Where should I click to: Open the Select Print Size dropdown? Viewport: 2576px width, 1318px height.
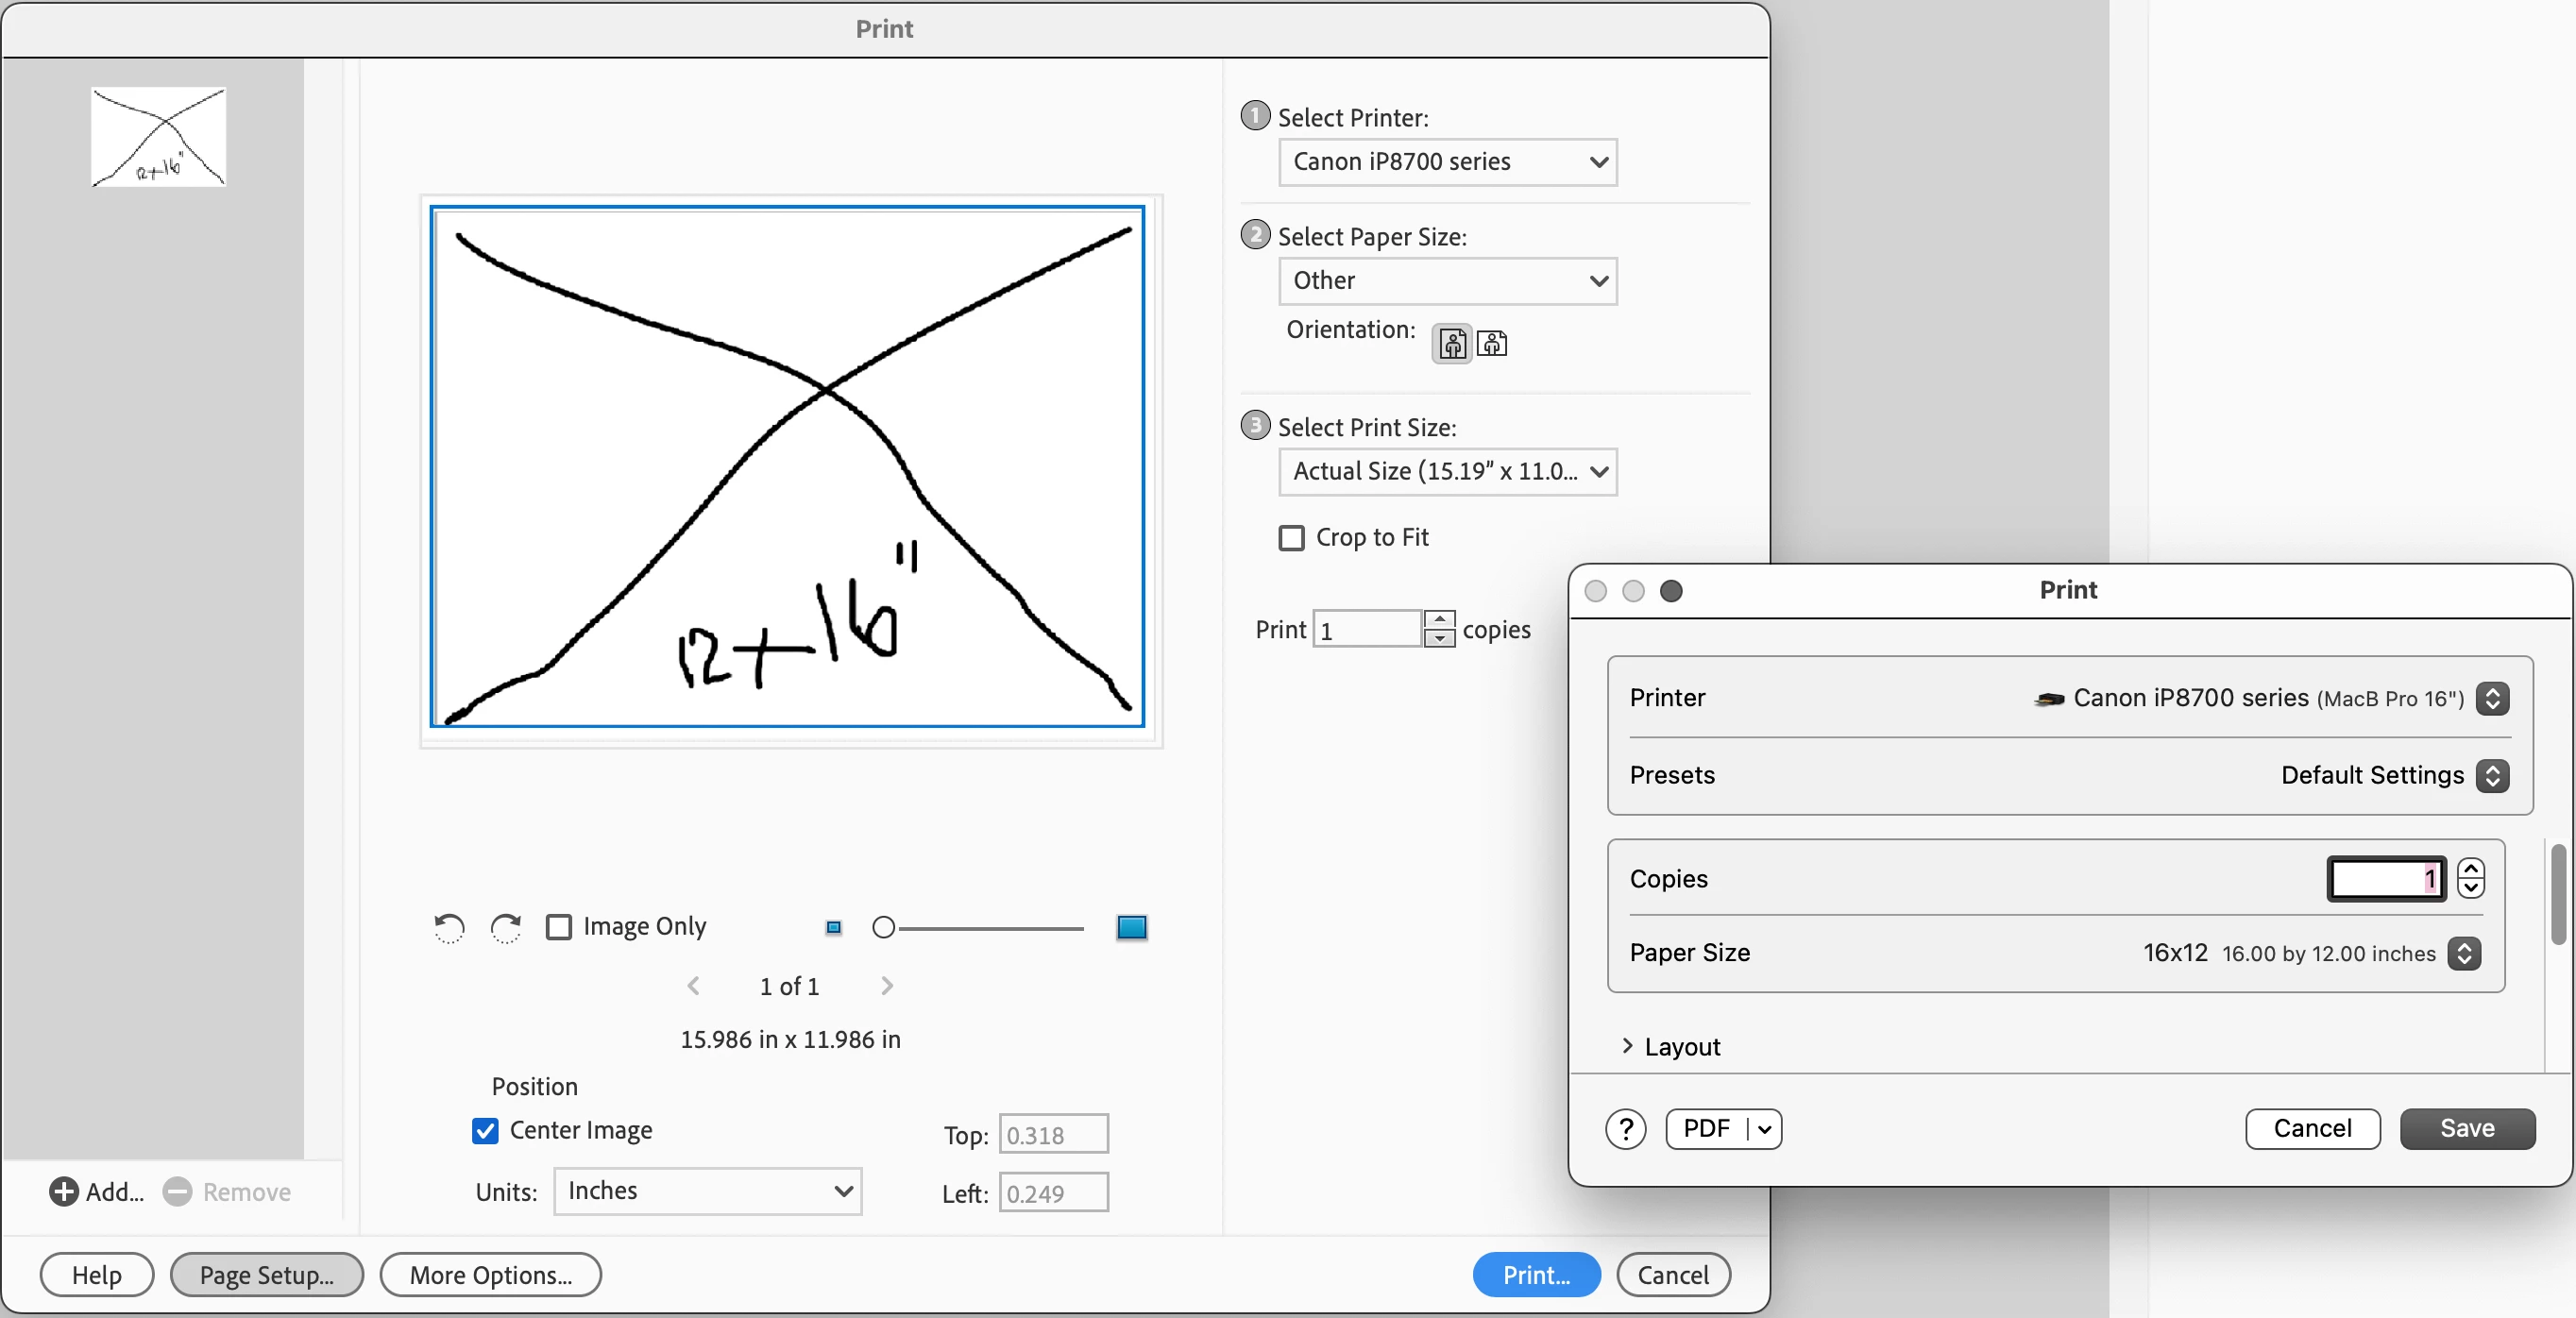coord(1447,471)
